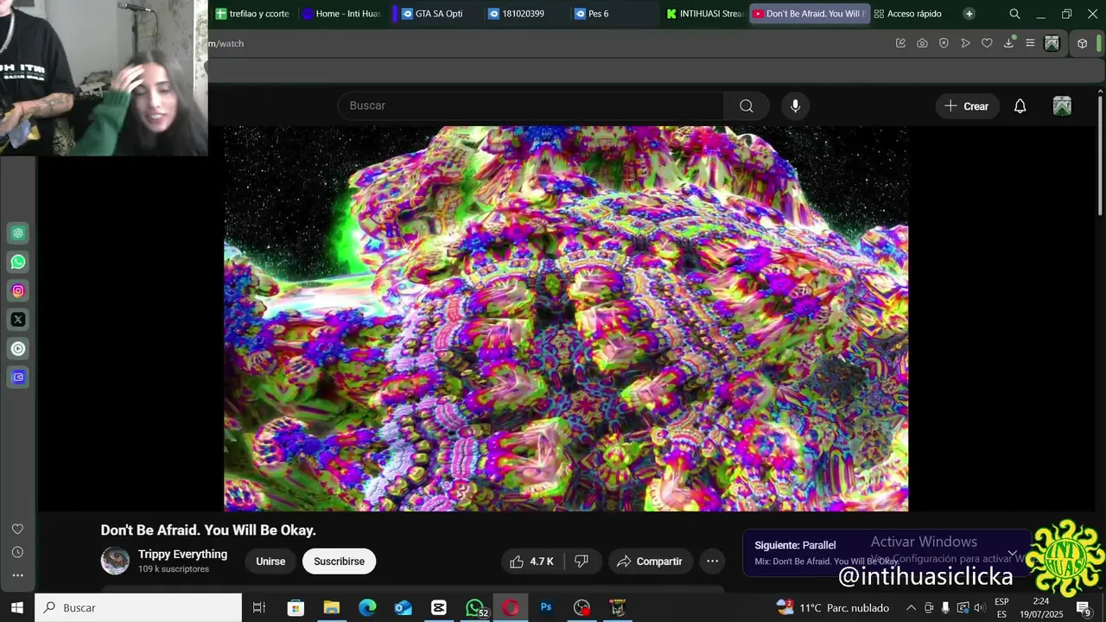Open Microsoft Store from taskbar

(296, 607)
